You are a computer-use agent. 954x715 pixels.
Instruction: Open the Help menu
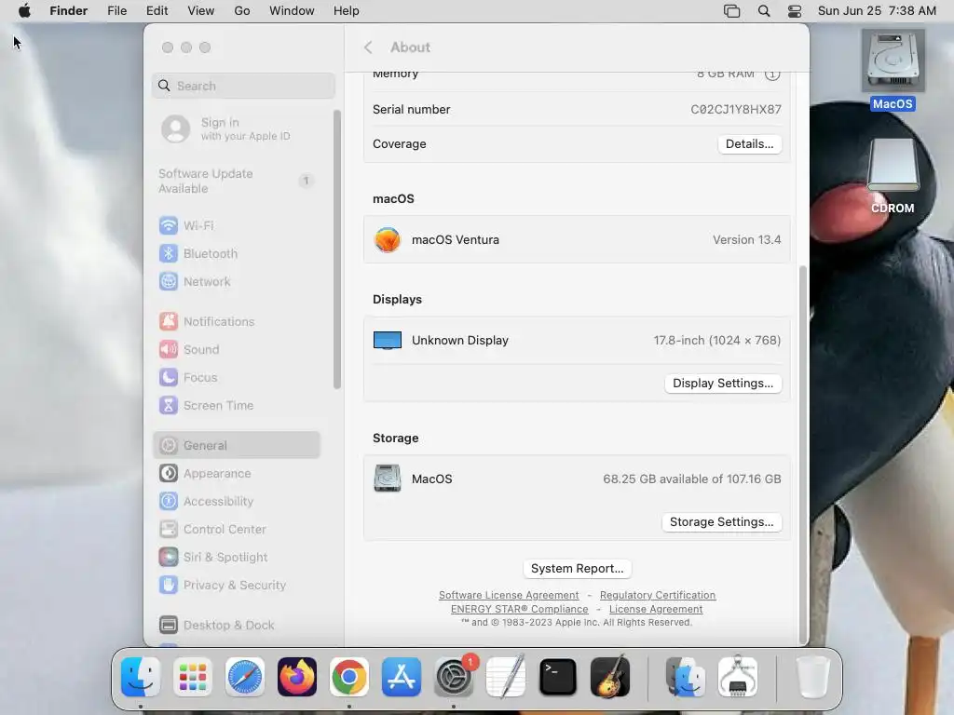tap(347, 11)
